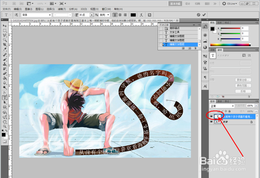
Task: Select the Eraser tool
Action: 5,73
